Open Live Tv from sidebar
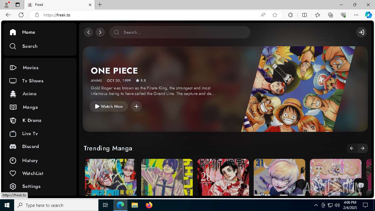The height and width of the screenshot is (211, 375). (x=23, y=134)
